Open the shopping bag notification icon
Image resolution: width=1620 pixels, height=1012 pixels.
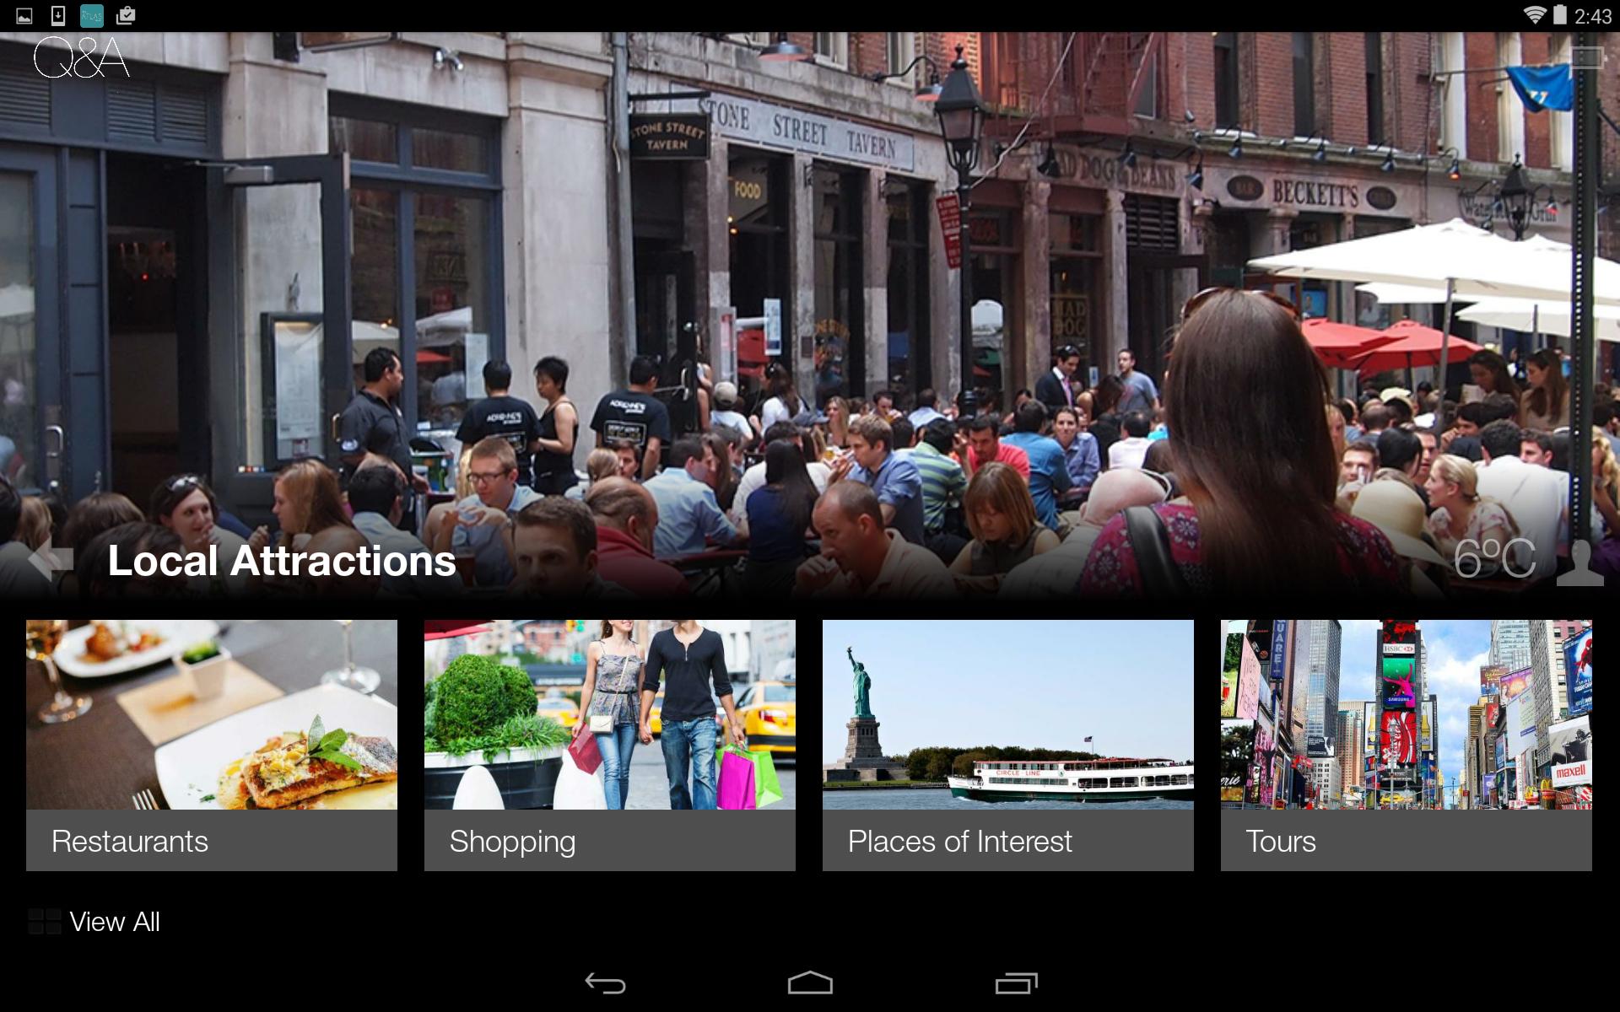pyautogui.click(x=126, y=15)
